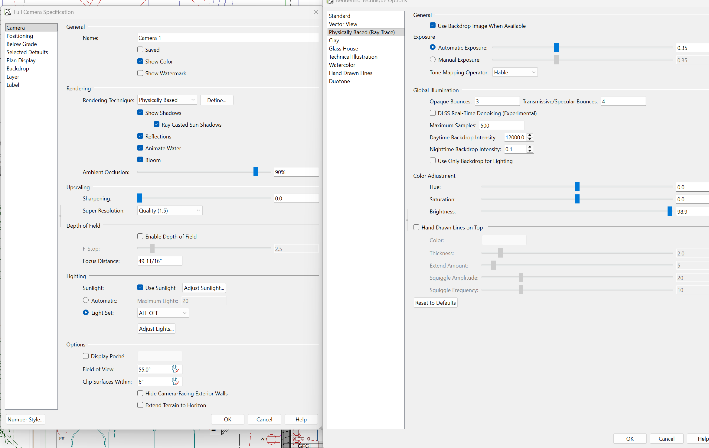709x448 pixels.
Task: Click the wrench icon beside Clip Surfaces Within
Action: [175, 381]
